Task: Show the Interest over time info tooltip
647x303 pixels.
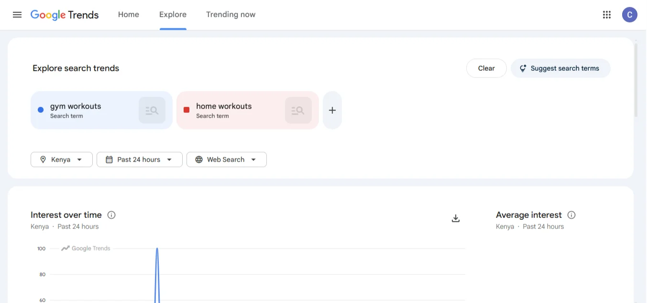Action: (x=111, y=215)
